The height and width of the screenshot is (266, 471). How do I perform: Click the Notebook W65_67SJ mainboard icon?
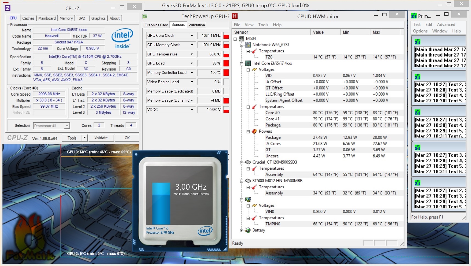(x=248, y=45)
